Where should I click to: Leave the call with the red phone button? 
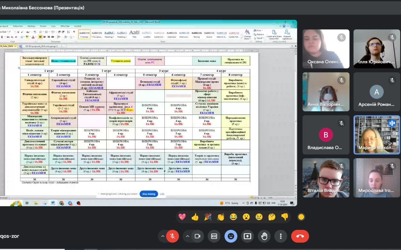pos(300,236)
